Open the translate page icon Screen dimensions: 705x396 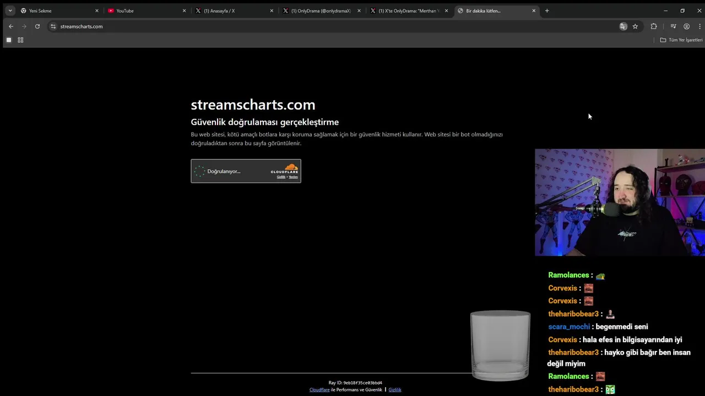click(623, 26)
